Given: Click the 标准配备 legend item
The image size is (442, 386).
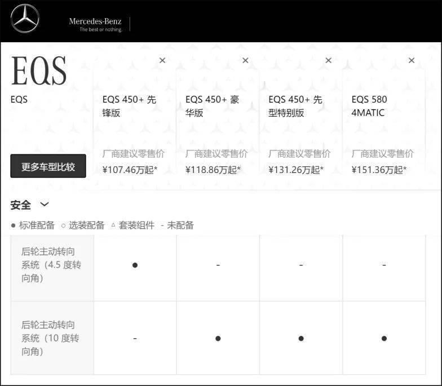Looking at the screenshot, I should pos(33,225).
